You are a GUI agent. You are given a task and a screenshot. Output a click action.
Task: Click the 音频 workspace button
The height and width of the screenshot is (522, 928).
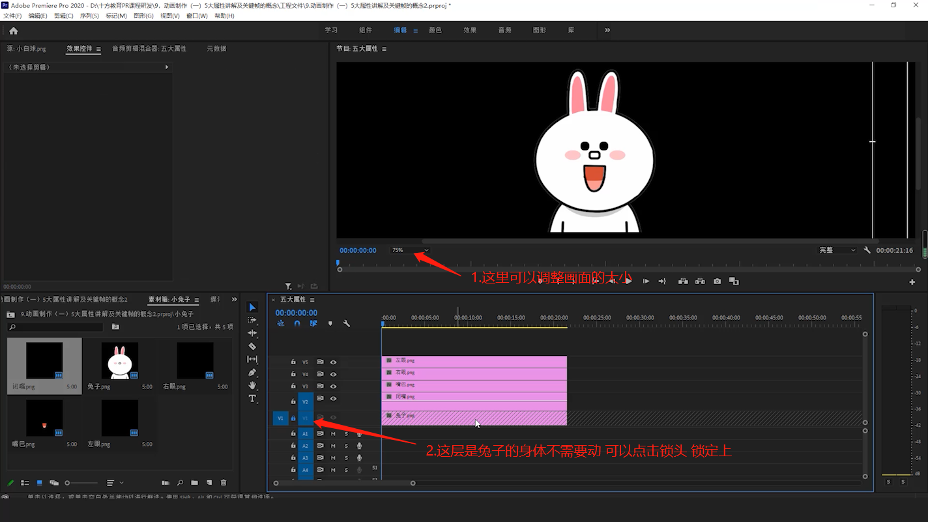tap(504, 30)
